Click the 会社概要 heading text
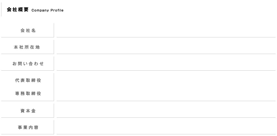Screen dimensions: 277x136 (x=17, y=10)
